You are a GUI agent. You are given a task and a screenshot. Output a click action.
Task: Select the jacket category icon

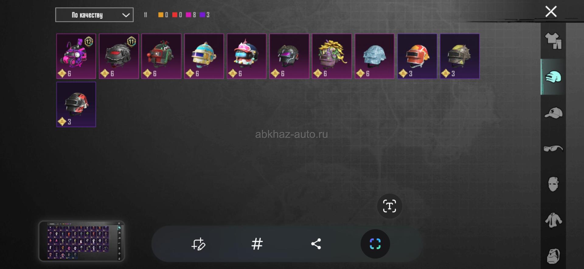553,220
